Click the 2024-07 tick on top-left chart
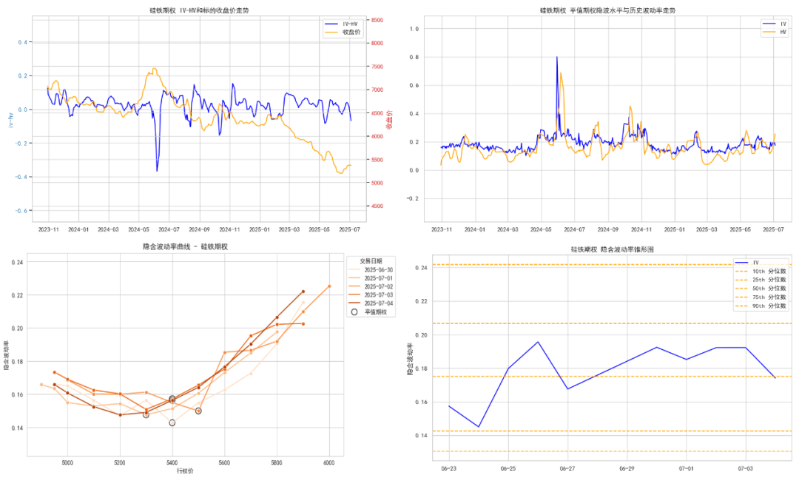This screenshot has width=799, height=478. [169, 230]
